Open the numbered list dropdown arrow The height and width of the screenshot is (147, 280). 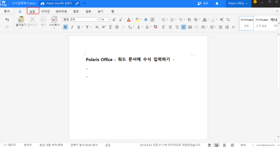coord(176,20)
